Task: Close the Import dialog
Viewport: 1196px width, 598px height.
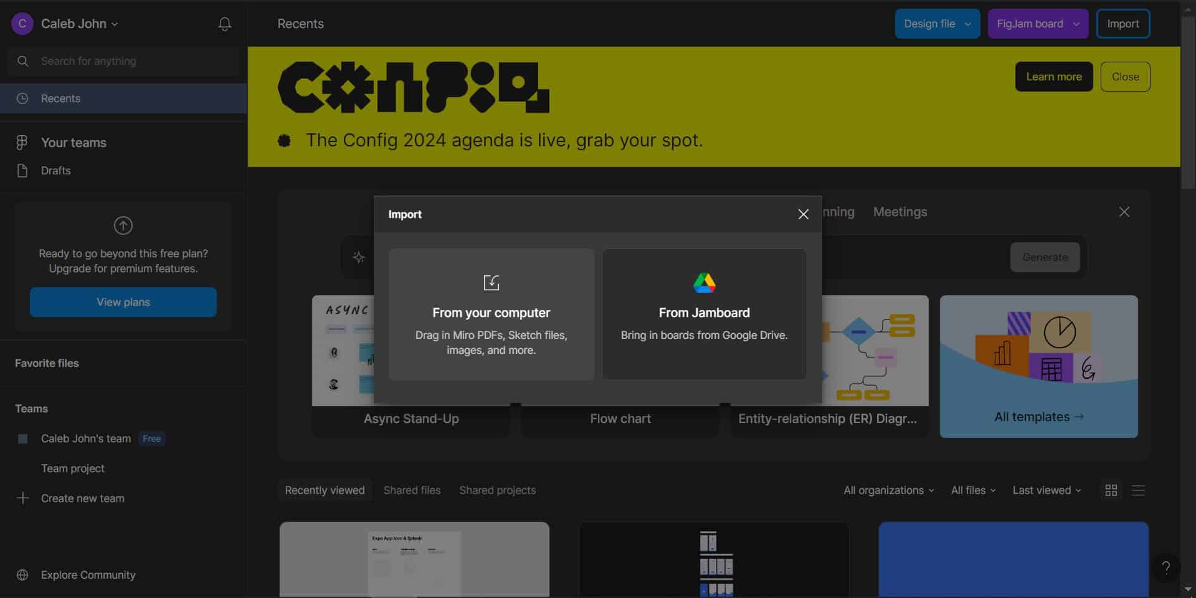Action: [x=803, y=214]
